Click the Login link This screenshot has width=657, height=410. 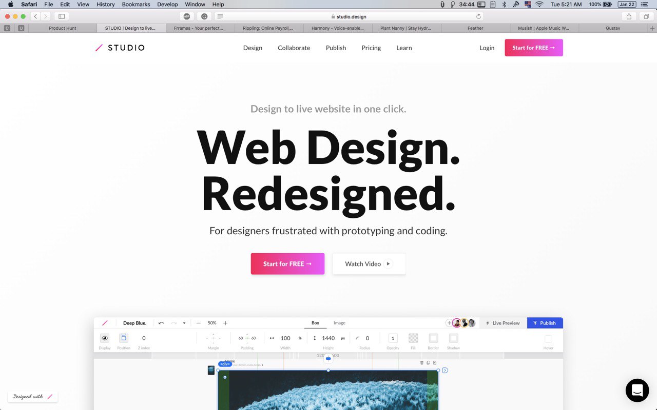487,48
